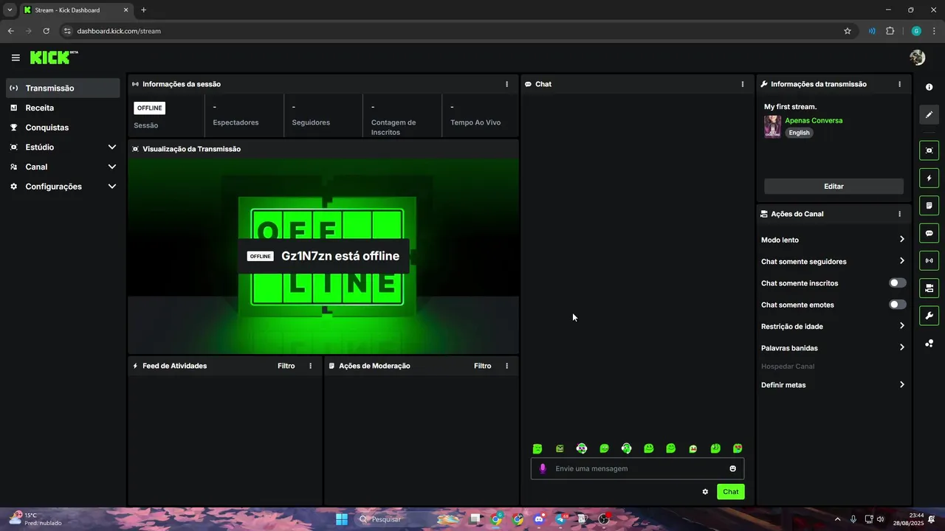Insert the heart-eyes emote at row end

pyautogui.click(x=737, y=448)
